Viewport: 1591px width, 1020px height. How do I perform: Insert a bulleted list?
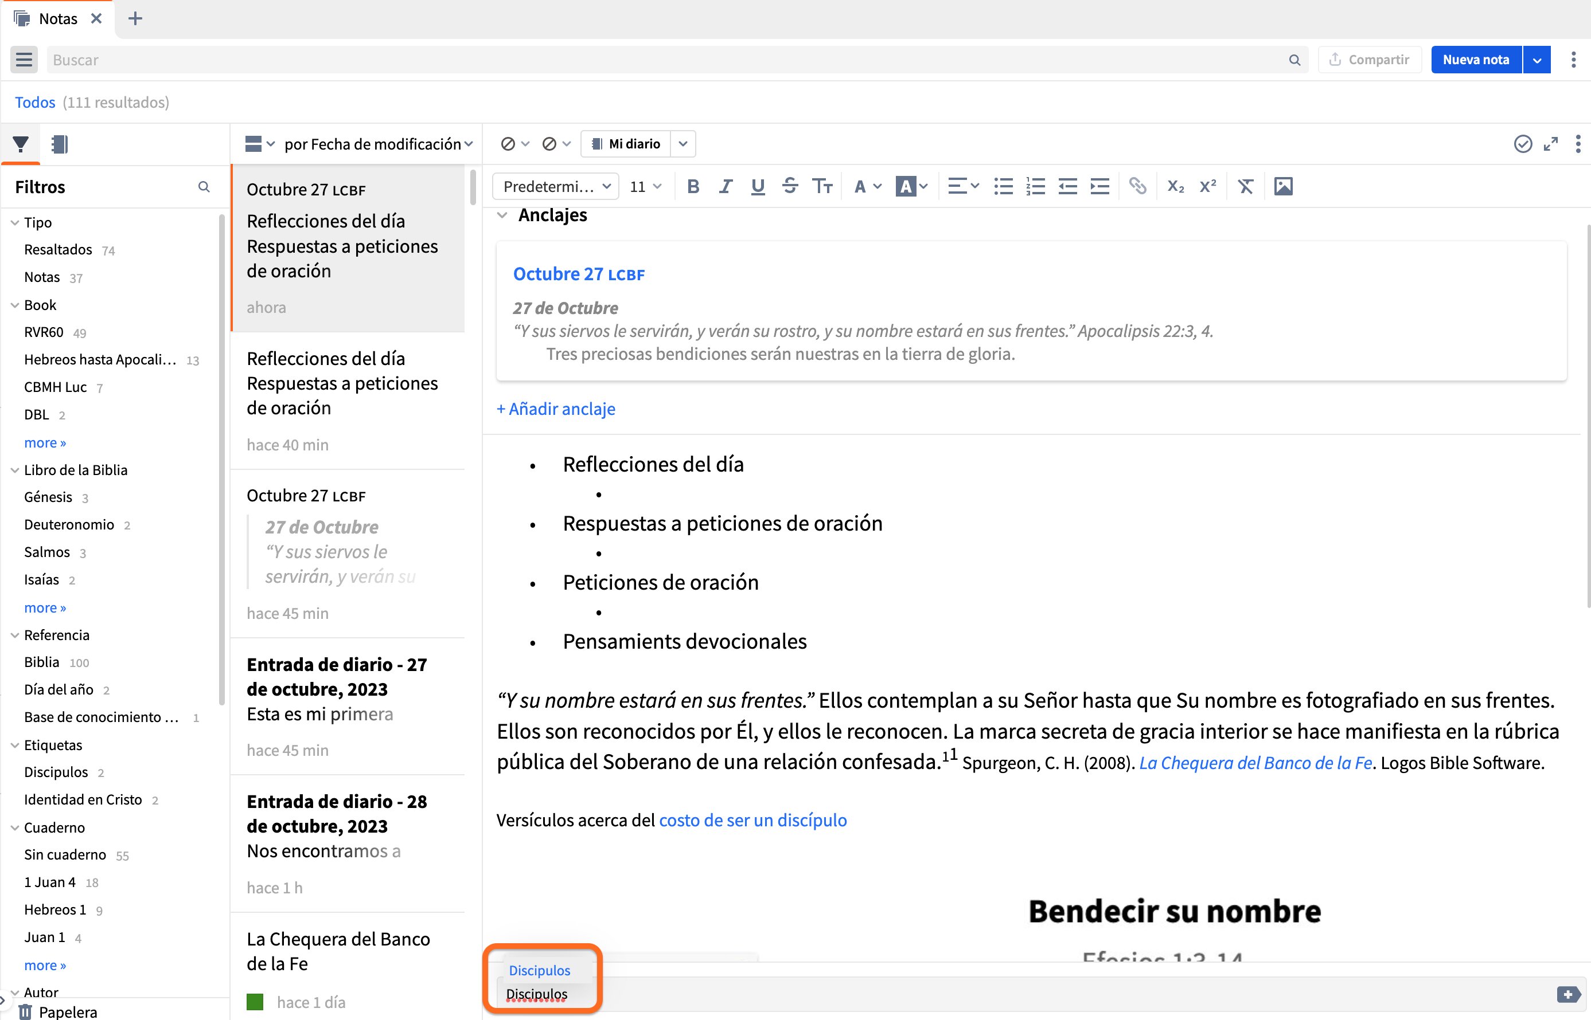tap(1003, 186)
